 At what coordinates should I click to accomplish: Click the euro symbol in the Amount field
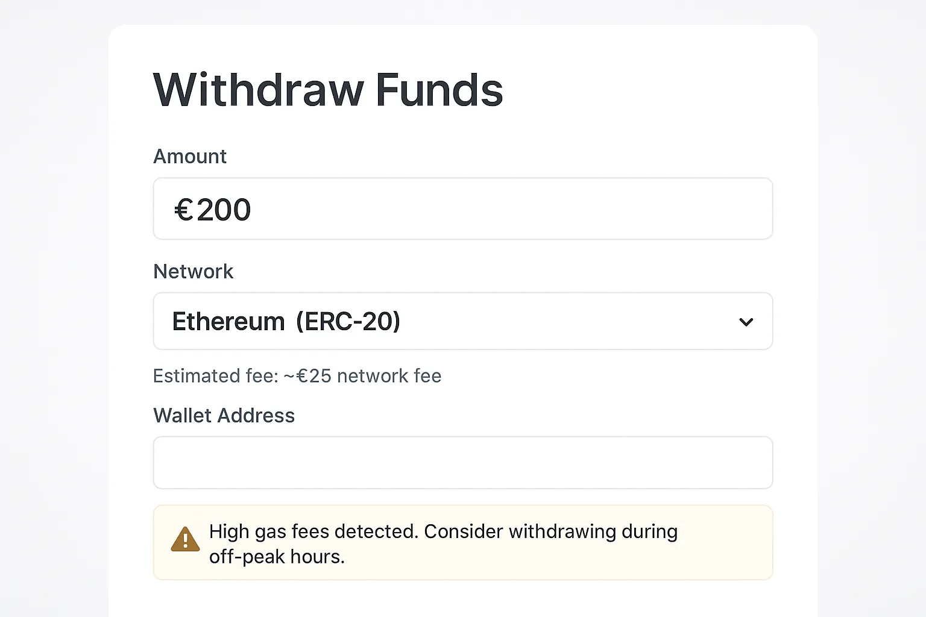185,209
